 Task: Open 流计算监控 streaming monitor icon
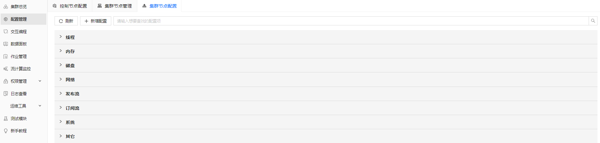point(6,69)
